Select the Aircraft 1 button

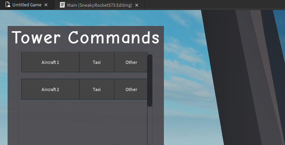pos(50,62)
